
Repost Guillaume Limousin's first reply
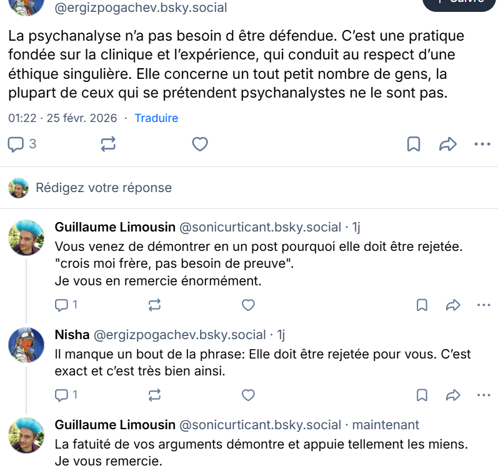[x=154, y=305]
